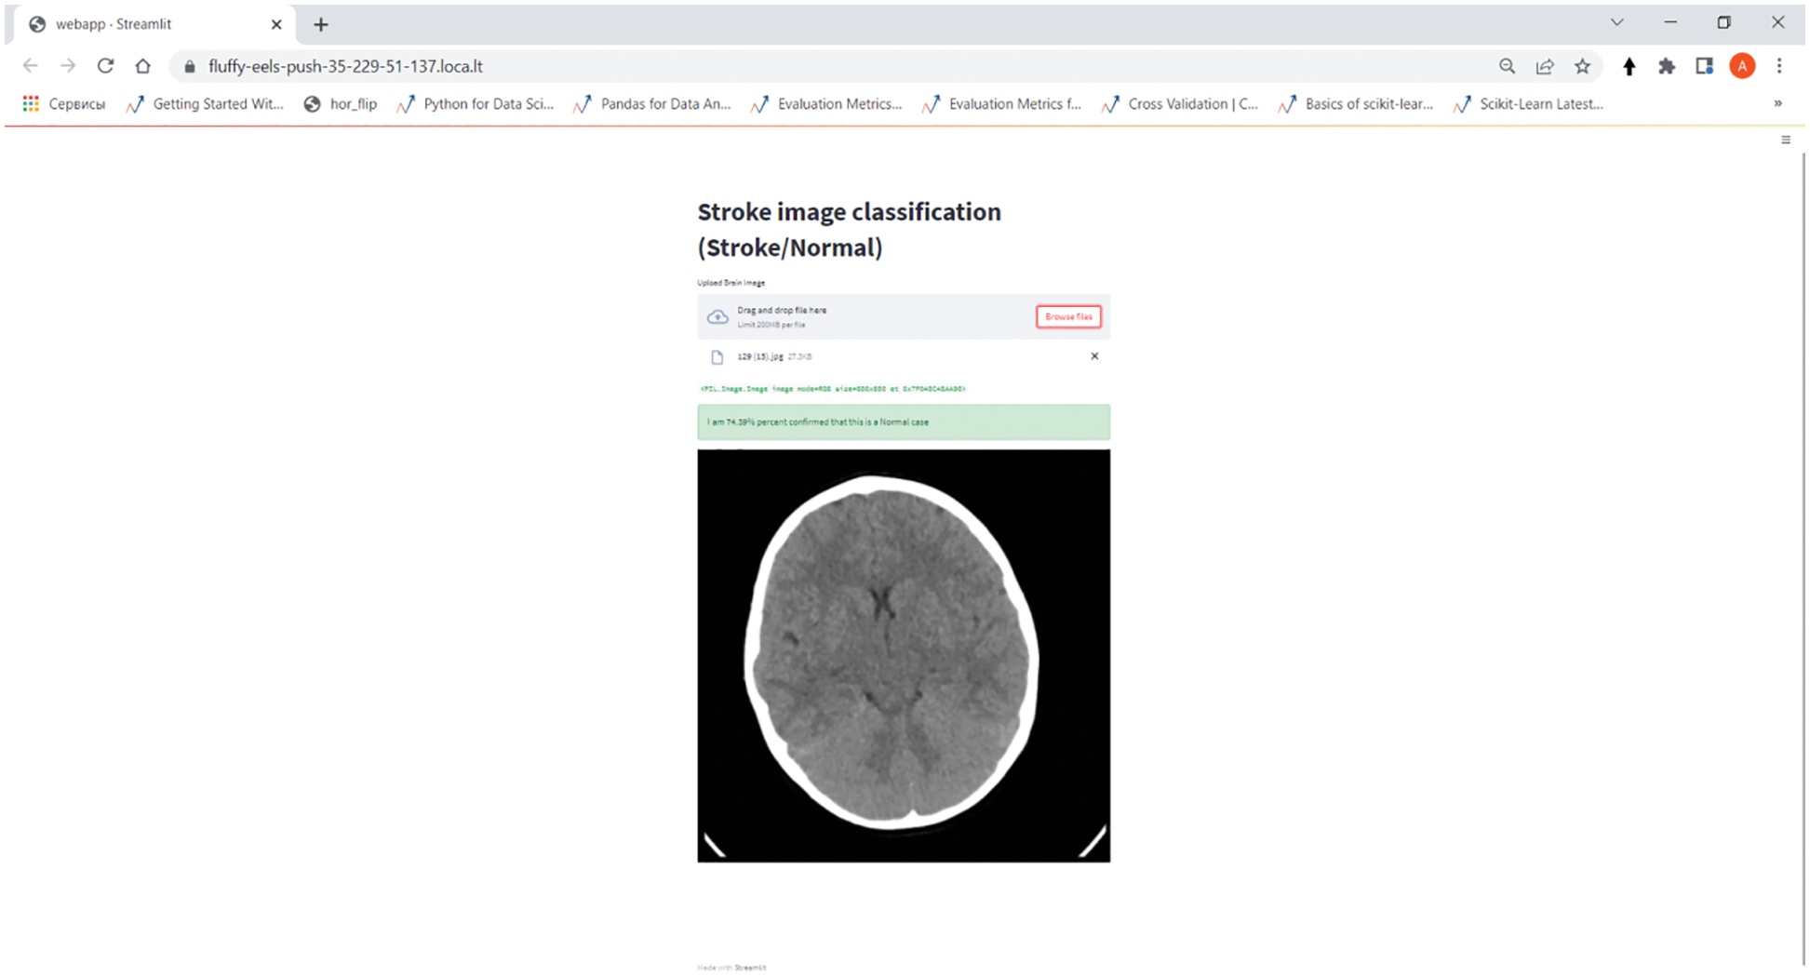This screenshot has width=1810, height=976.
Task: Click the page reload icon
Action: (105, 66)
